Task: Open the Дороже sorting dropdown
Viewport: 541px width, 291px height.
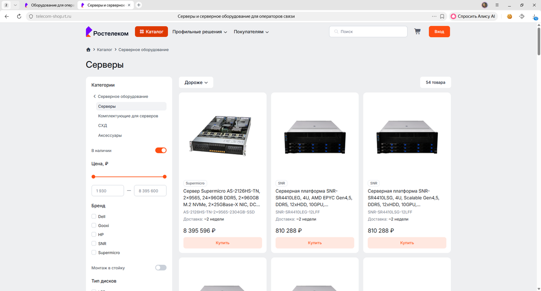Action: tap(196, 83)
